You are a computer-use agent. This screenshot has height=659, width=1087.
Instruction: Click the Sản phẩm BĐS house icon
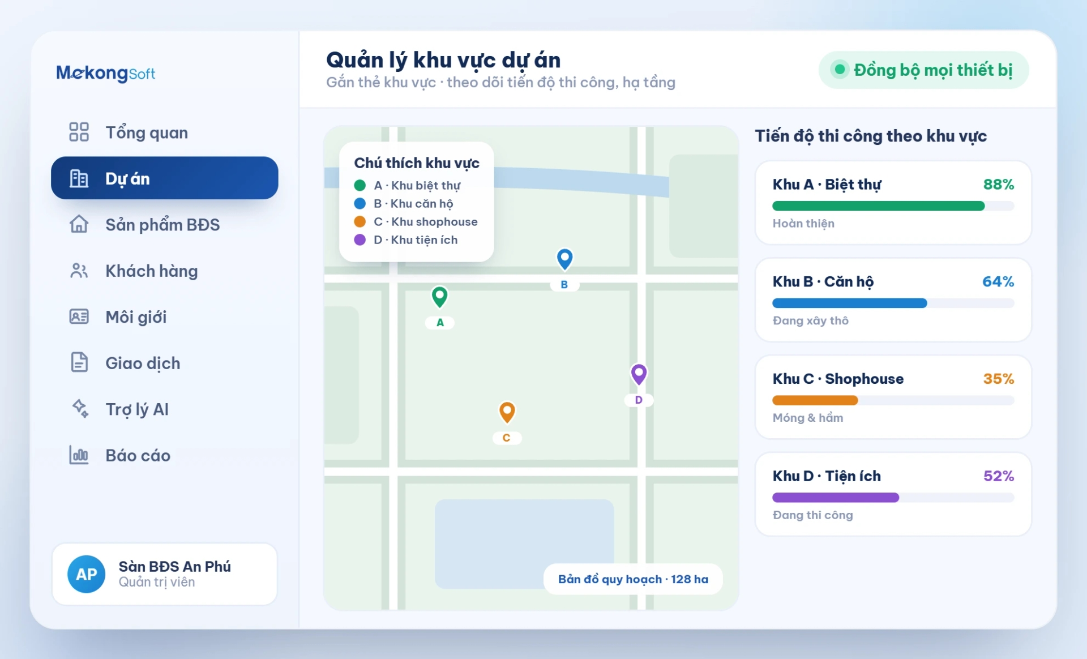[79, 224]
